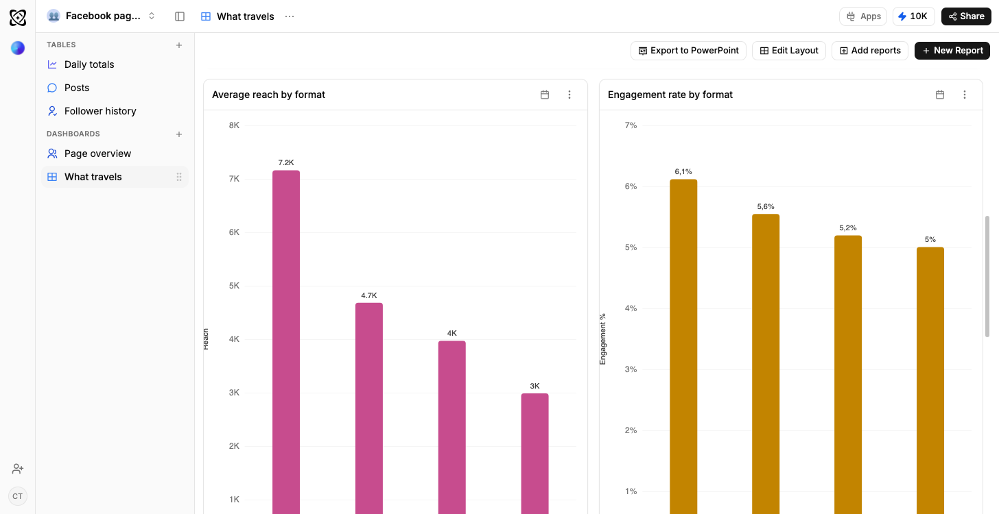Click the 5% orange bar

pos(930,380)
